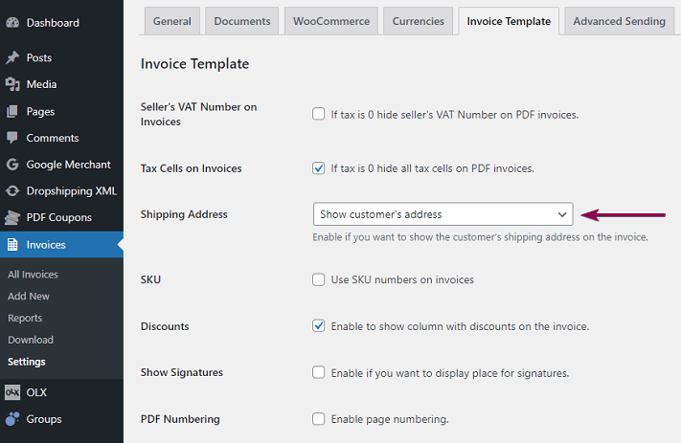Click the Posts pushpin icon
Viewport: 681px width, 443px height.
tap(12, 57)
